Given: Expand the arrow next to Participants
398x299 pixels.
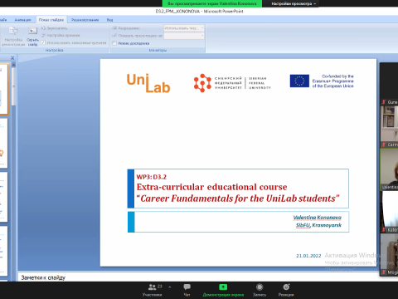Looking at the screenshot, I should [x=170, y=287].
